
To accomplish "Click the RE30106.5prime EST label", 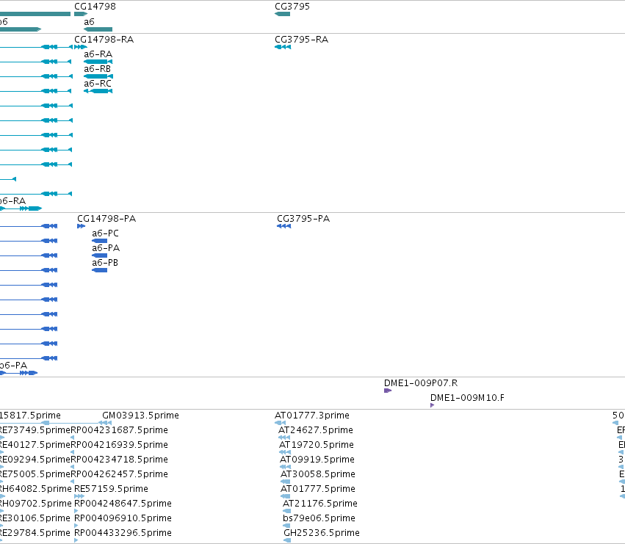I will [35, 518].
